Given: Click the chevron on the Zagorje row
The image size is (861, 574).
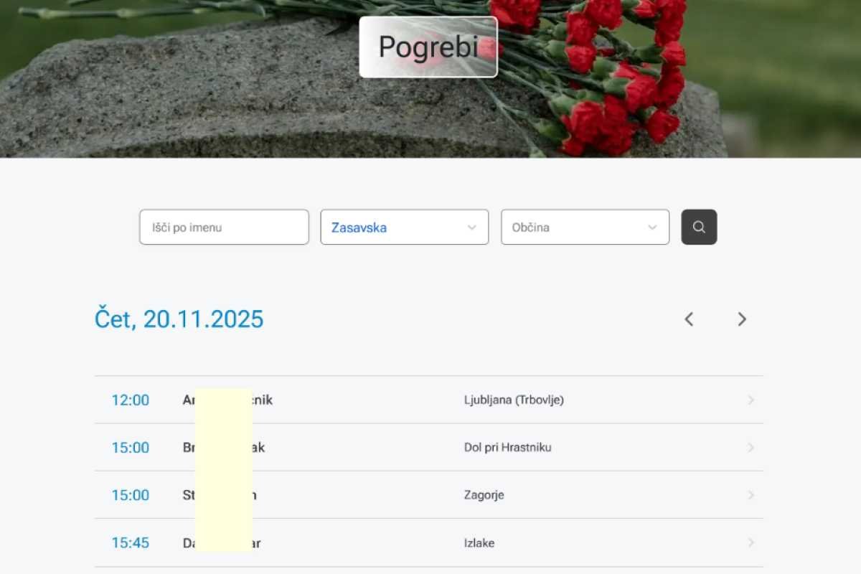Looking at the screenshot, I should 751,495.
